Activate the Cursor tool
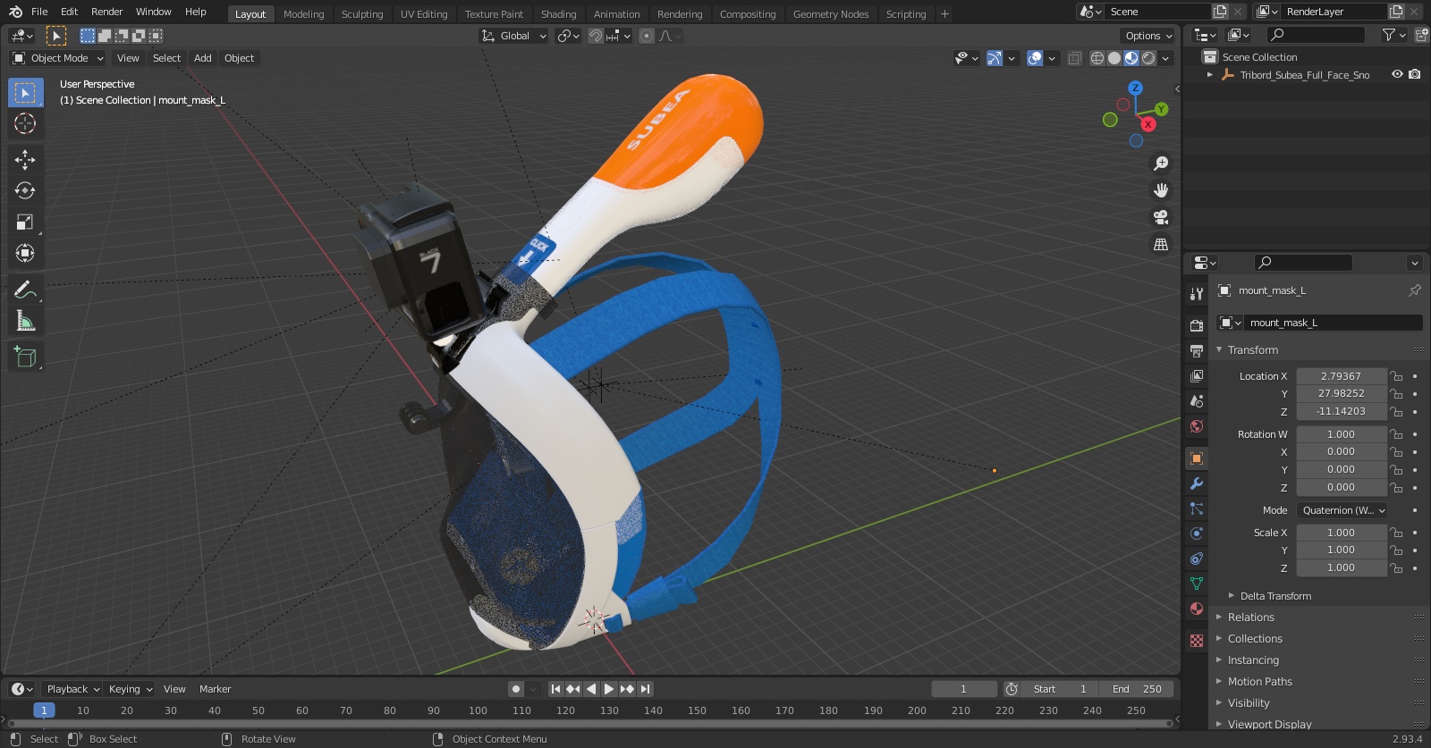1431x748 pixels. (25, 123)
